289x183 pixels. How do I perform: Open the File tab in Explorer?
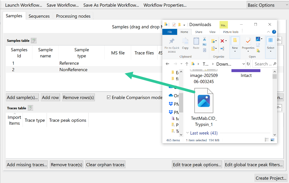[x=170, y=32]
